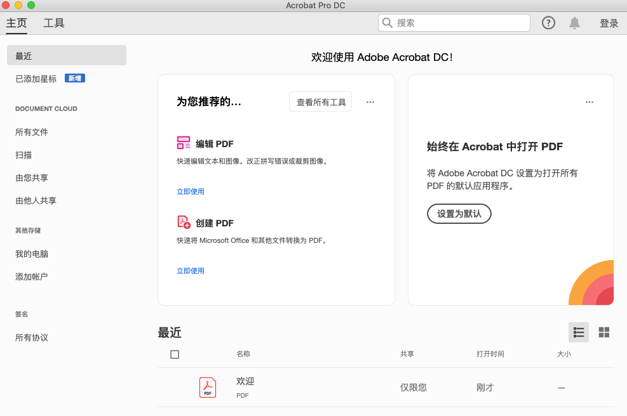
Task: Sort by the 共享 column header
Action: coord(407,354)
